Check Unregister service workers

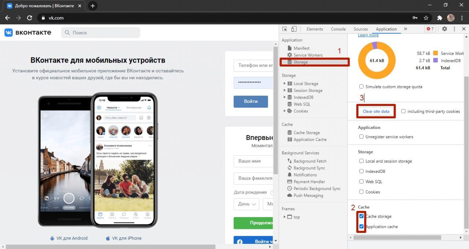pyautogui.click(x=362, y=137)
